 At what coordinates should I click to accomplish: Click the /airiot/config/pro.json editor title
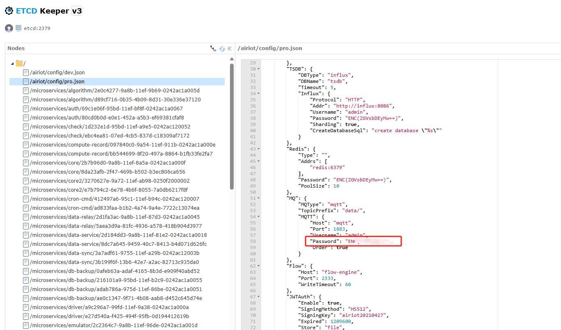270,48
